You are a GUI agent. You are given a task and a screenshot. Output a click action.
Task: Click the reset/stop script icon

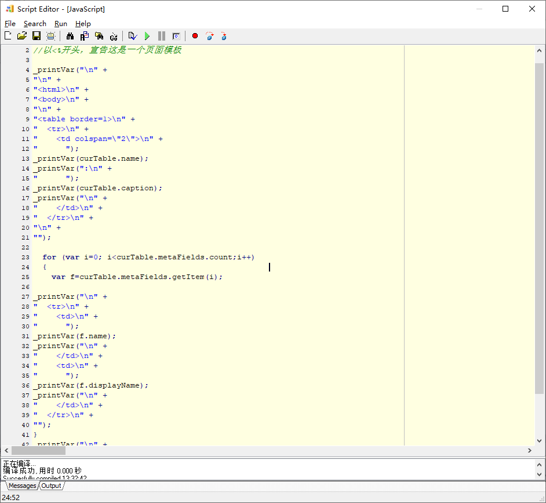pos(176,36)
